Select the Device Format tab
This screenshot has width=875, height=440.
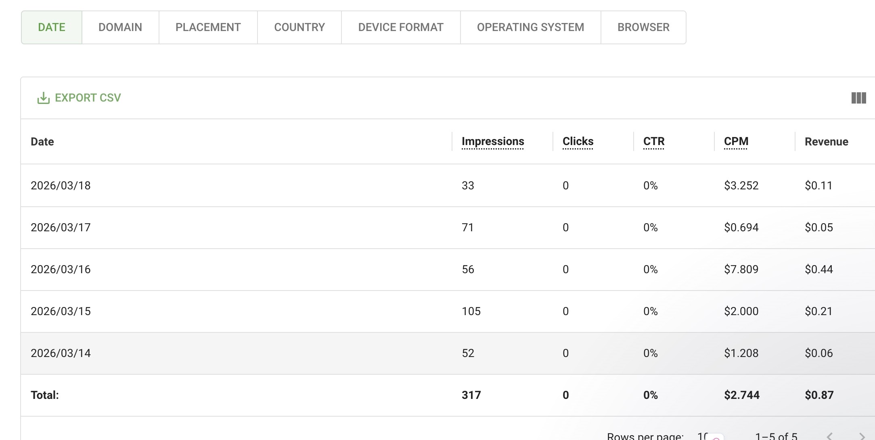[401, 27]
